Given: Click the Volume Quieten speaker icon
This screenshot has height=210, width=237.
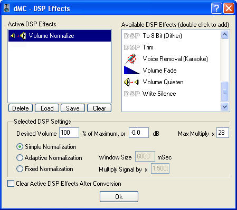Looking at the screenshot, I should tap(131, 82).
